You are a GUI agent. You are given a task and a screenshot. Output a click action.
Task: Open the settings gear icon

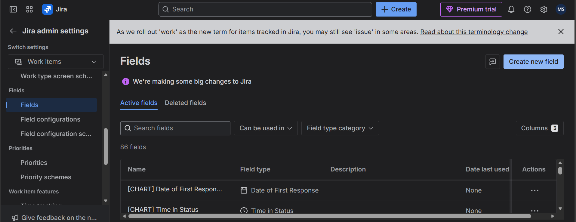pyautogui.click(x=544, y=9)
